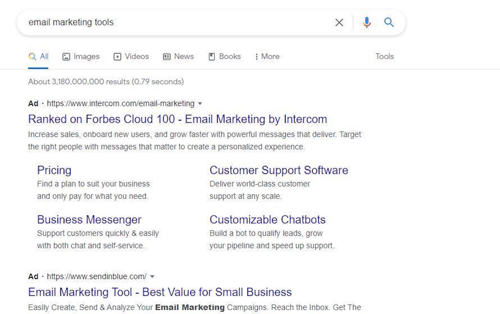500x314 pixels.
Task: Open the News tab label
Action: [x=184, y=56]
